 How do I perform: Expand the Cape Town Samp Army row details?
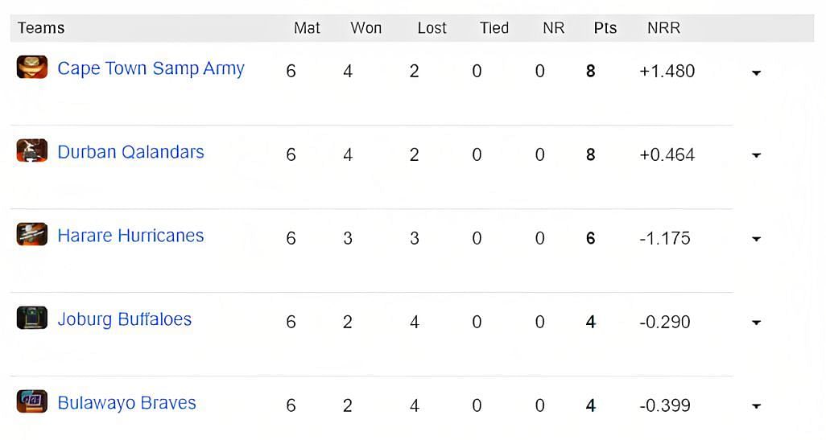coord(757,72)
